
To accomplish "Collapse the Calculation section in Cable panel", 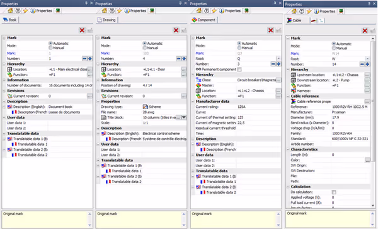I will click(x=288, y=187).
